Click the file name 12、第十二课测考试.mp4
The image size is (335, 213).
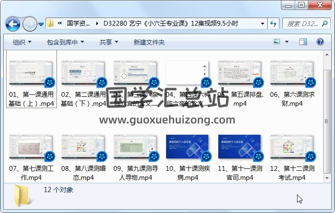click(x=292, y=173)
